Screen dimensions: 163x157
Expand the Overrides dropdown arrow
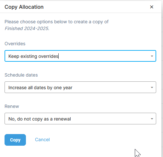152,56
